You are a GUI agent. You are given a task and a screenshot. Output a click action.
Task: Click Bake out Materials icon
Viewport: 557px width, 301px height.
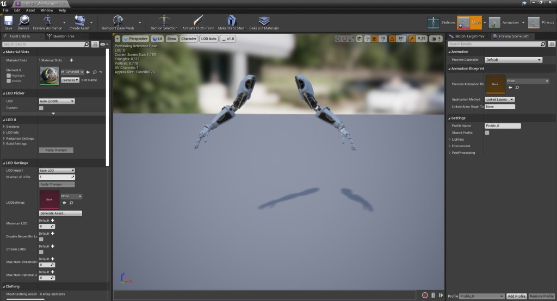pyautogui.click(x=264, y=21)
